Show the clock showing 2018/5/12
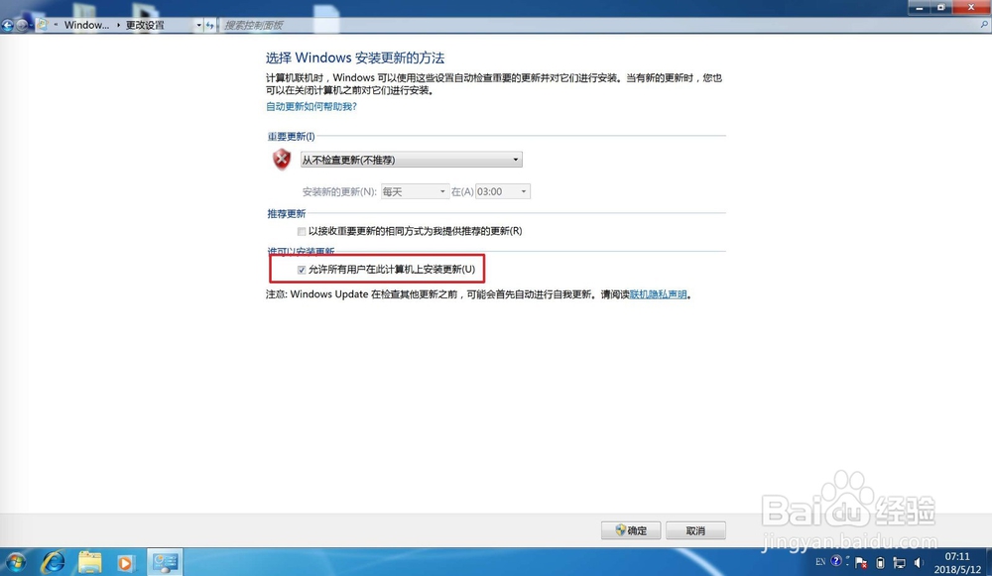The width and height of the screenshot is (992, 576). click(x=955, y=561)
